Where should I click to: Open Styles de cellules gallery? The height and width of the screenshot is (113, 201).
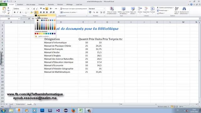[133, 10]
